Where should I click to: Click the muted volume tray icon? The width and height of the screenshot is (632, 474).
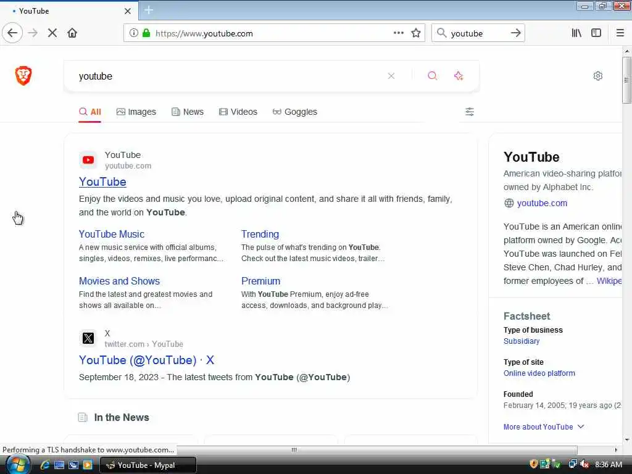pyautogui.click(x=584, y=464)
